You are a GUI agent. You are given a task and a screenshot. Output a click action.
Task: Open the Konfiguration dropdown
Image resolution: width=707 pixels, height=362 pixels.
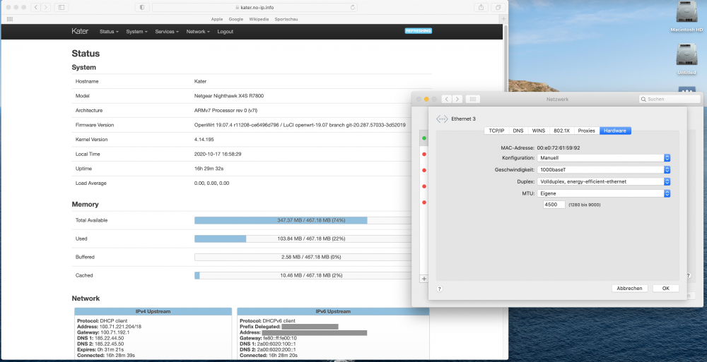point(604,158)
